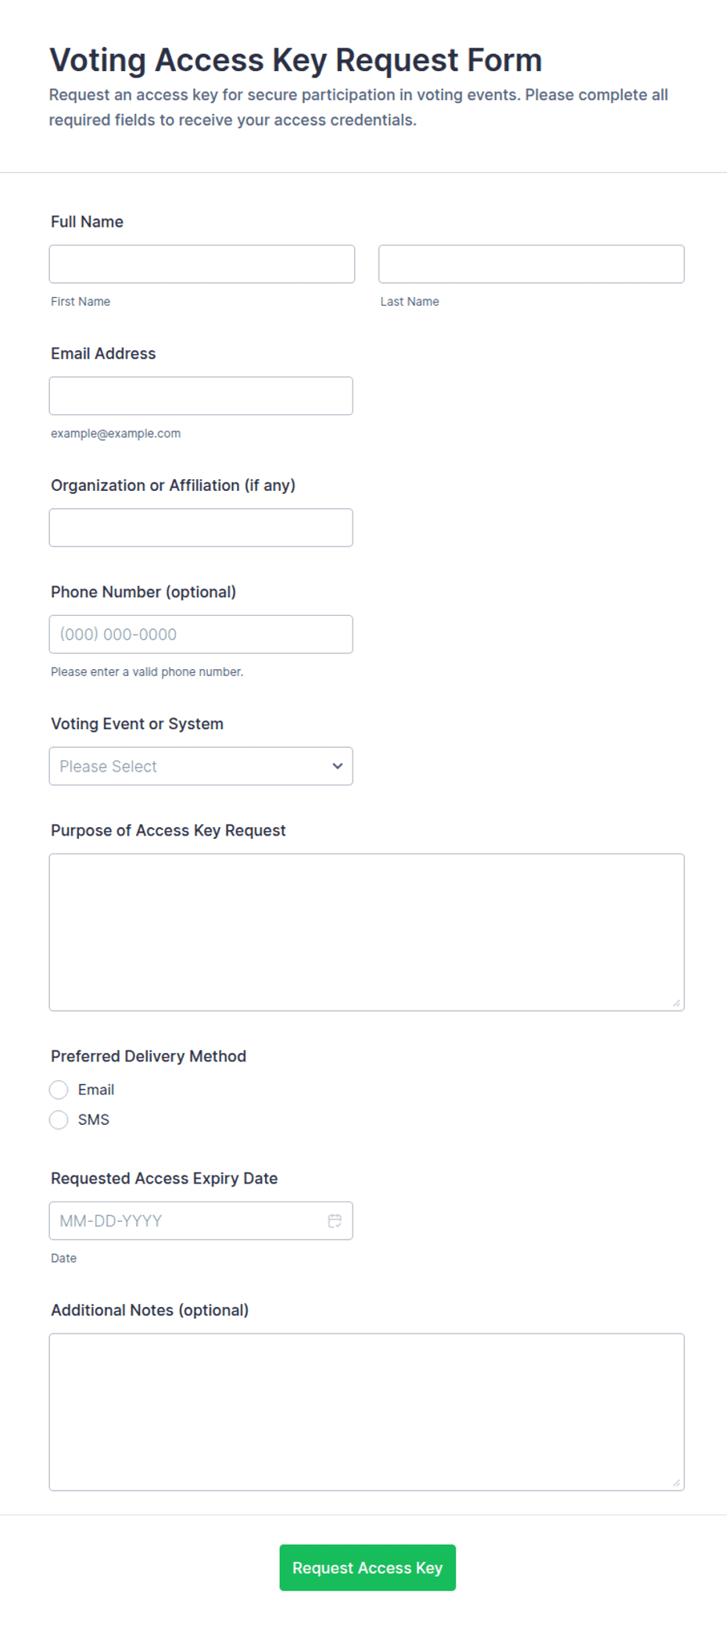
Task: Click the Preferred Delivery Method label
Action: [x=149, y=1056]
